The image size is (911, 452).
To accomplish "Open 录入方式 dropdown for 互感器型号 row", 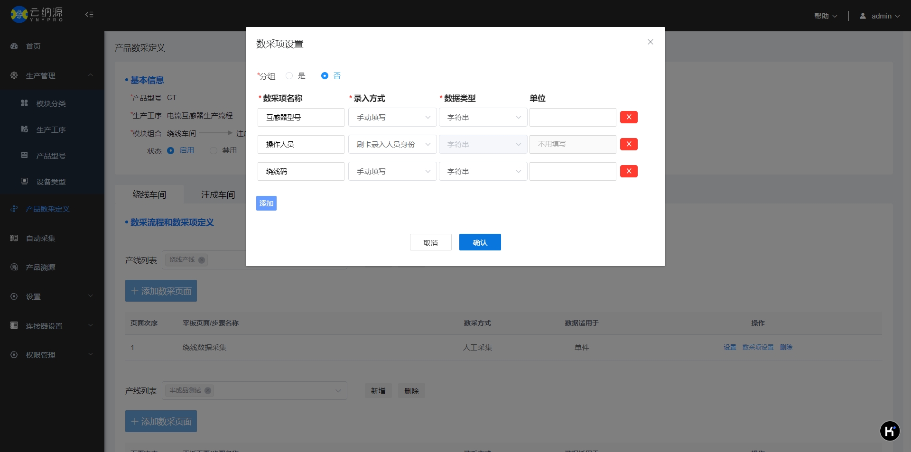I will click(x=392, y=118).
